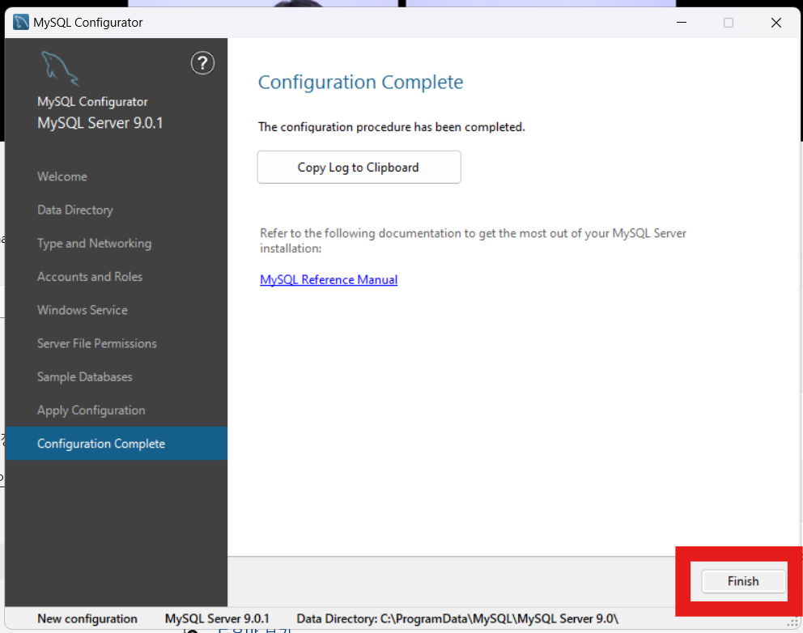Click the Finish button
Viewport: 803px width, 633px height.
pyautogui.click(x=743, y=581)
